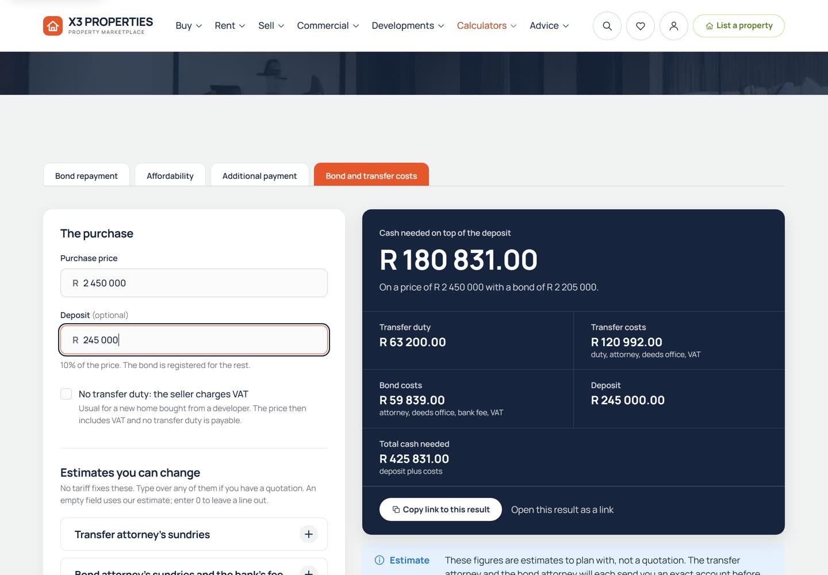
Task: Select the Bond and transfer costs tab
Action: tap(371, 175)
